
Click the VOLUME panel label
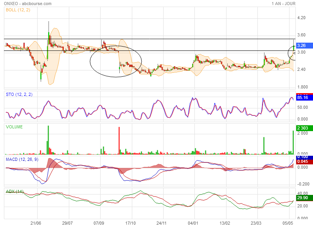click(x=14, y=127)
